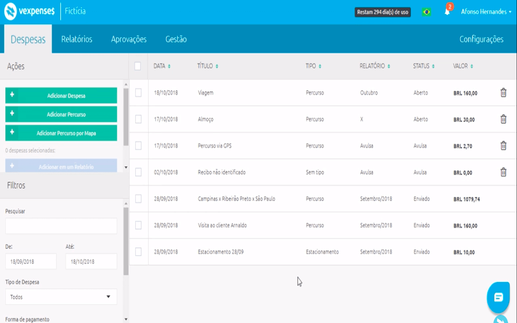The image size is (517, 323).
Task: Open the Tipo de Despesa dropdown
Action: click(61, 297)
